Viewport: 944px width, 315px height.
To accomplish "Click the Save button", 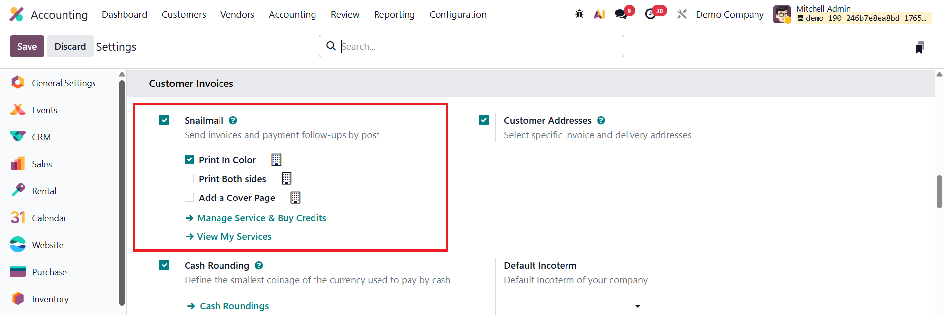I will [x=27, y=46].
